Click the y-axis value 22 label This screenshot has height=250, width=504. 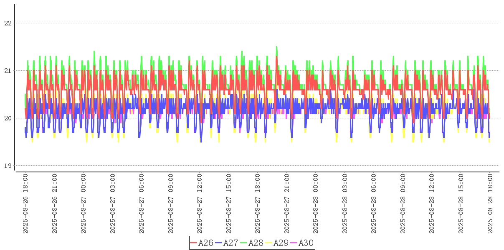[x=8, y=23]
